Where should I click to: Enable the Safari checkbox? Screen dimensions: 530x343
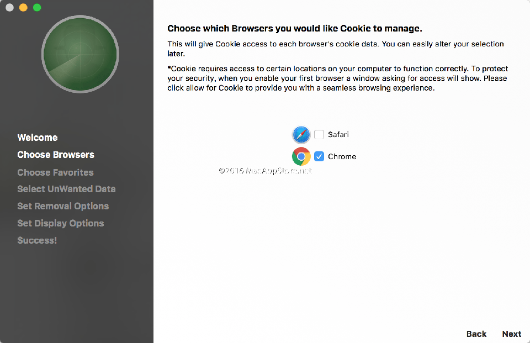tap(319, 134)
